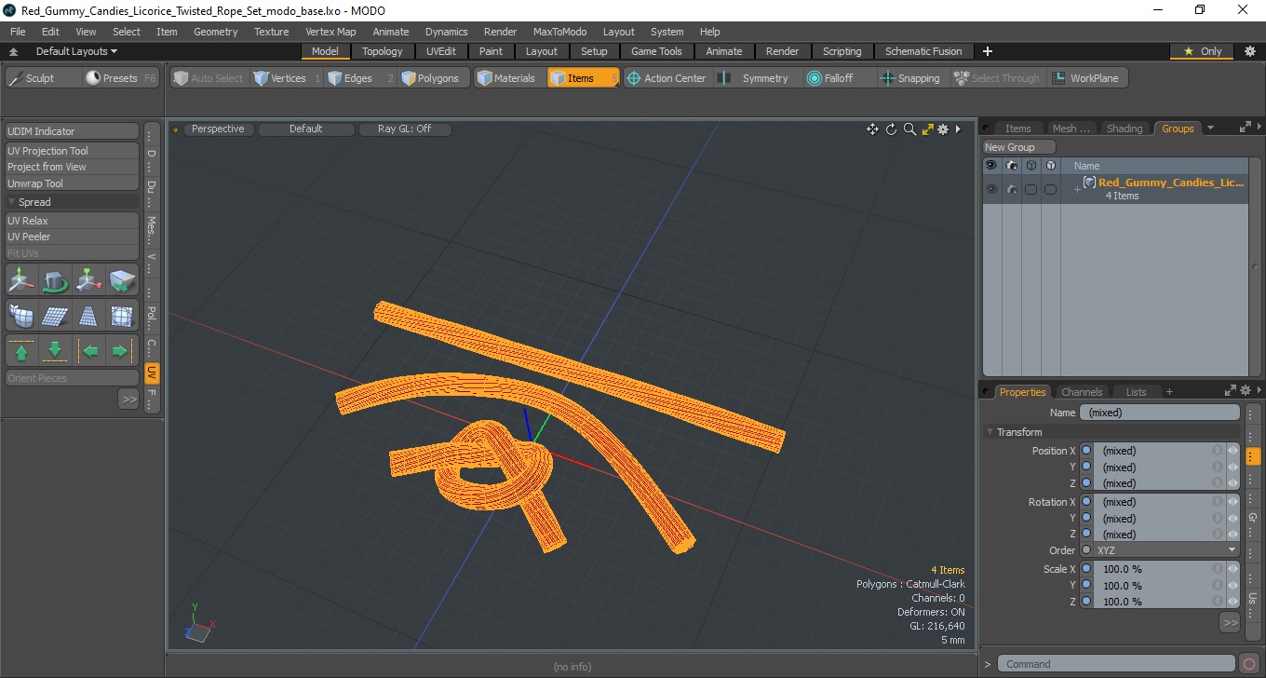This screenshot has width=1266, height=678.
Task: Switch to the UVEdit layout tab
Action: (441, 51)
